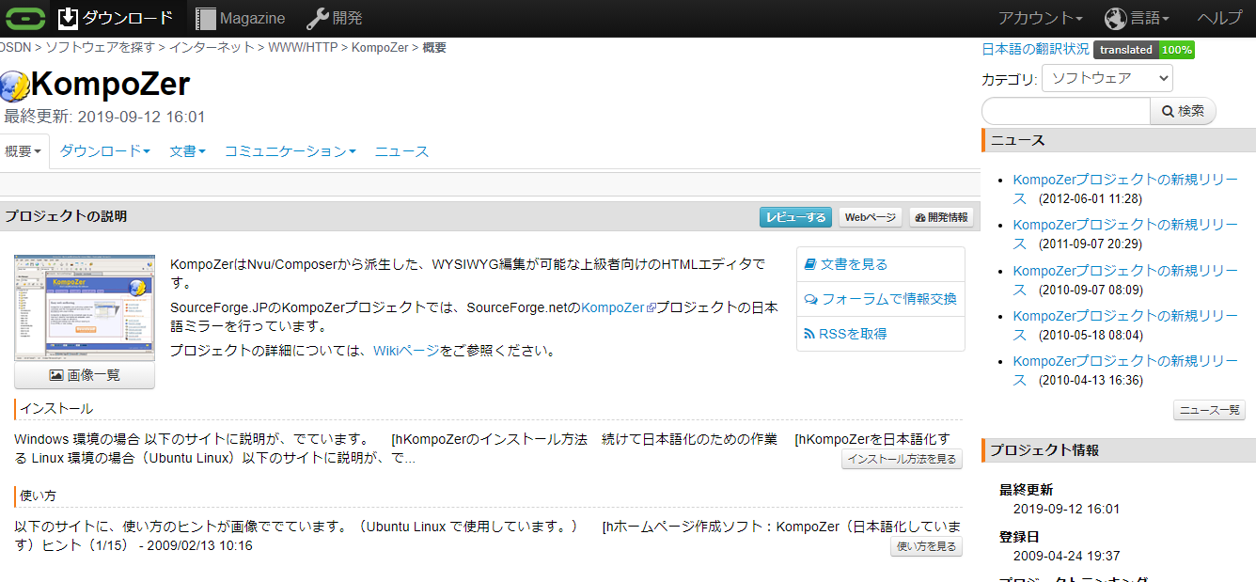Open the Wikiページ link
1256x582 pixels.
pos(406,351)
